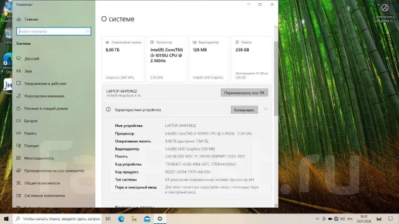399x224 pixels.
Task: Open Многозадачность settings
Action: click(39, 158)
